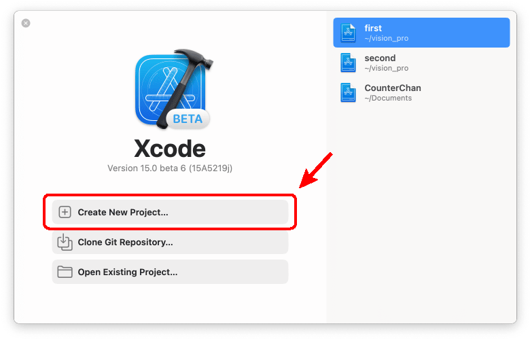Choose the Create New Project... label

123,212
